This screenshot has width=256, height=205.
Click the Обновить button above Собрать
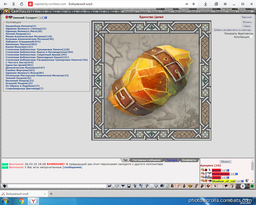point(247,22)
